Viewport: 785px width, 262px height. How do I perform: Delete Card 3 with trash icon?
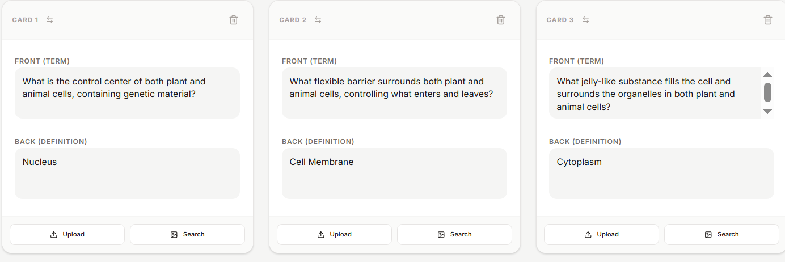(768, 20)
